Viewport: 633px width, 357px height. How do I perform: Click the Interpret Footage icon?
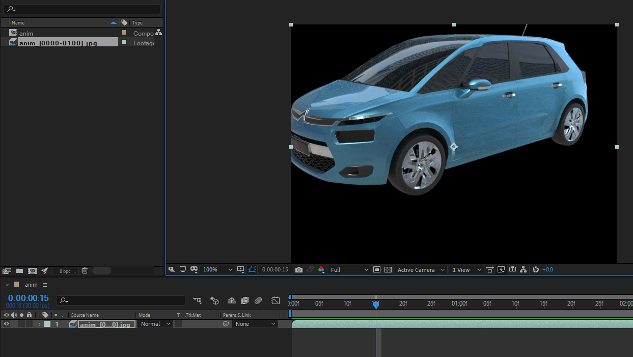click(7, 271)
